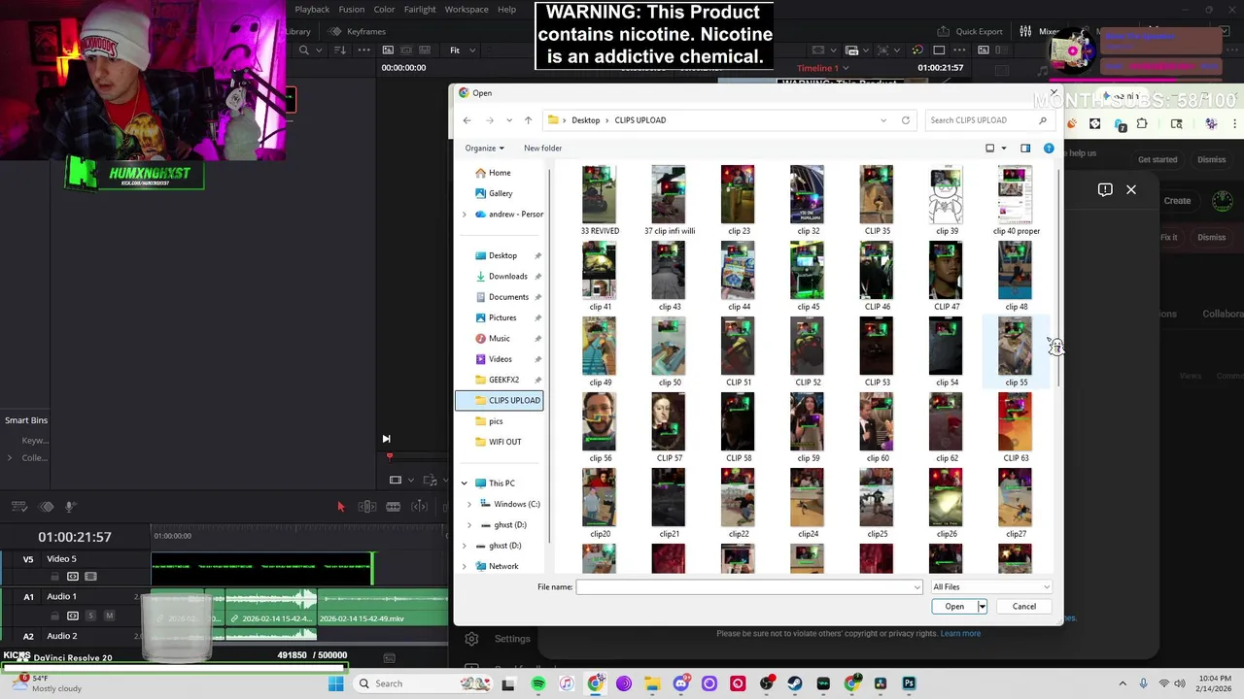Click the Open button in dialog

[954, 607]
